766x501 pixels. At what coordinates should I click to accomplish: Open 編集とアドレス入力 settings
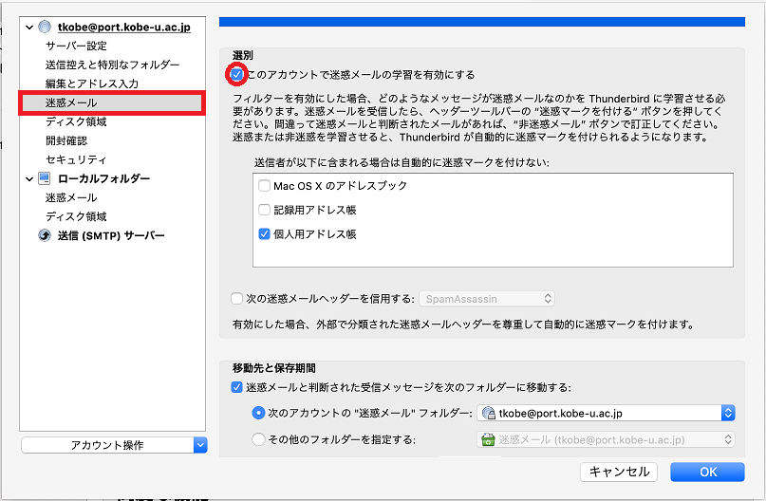(92, 84)
